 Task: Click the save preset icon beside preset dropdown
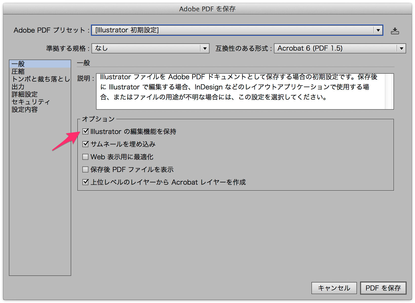[395, 31]
